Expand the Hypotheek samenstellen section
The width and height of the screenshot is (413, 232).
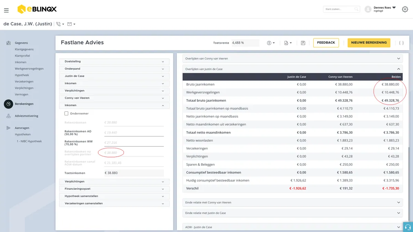[114, 196]
